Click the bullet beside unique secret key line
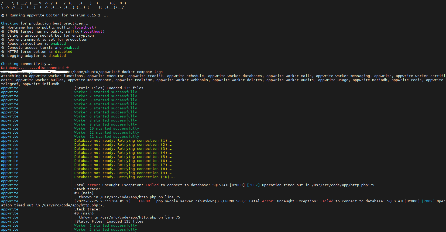Image resolution: width=446 pixels, height=232 pixels. tap(3, 36)
